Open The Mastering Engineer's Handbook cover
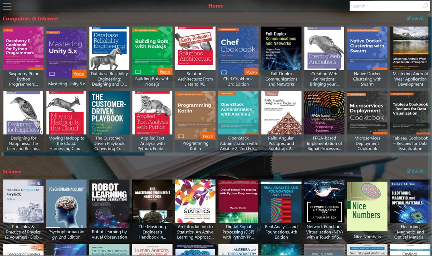432x256 pixels. pyautogui.click(x=153, y=201)
